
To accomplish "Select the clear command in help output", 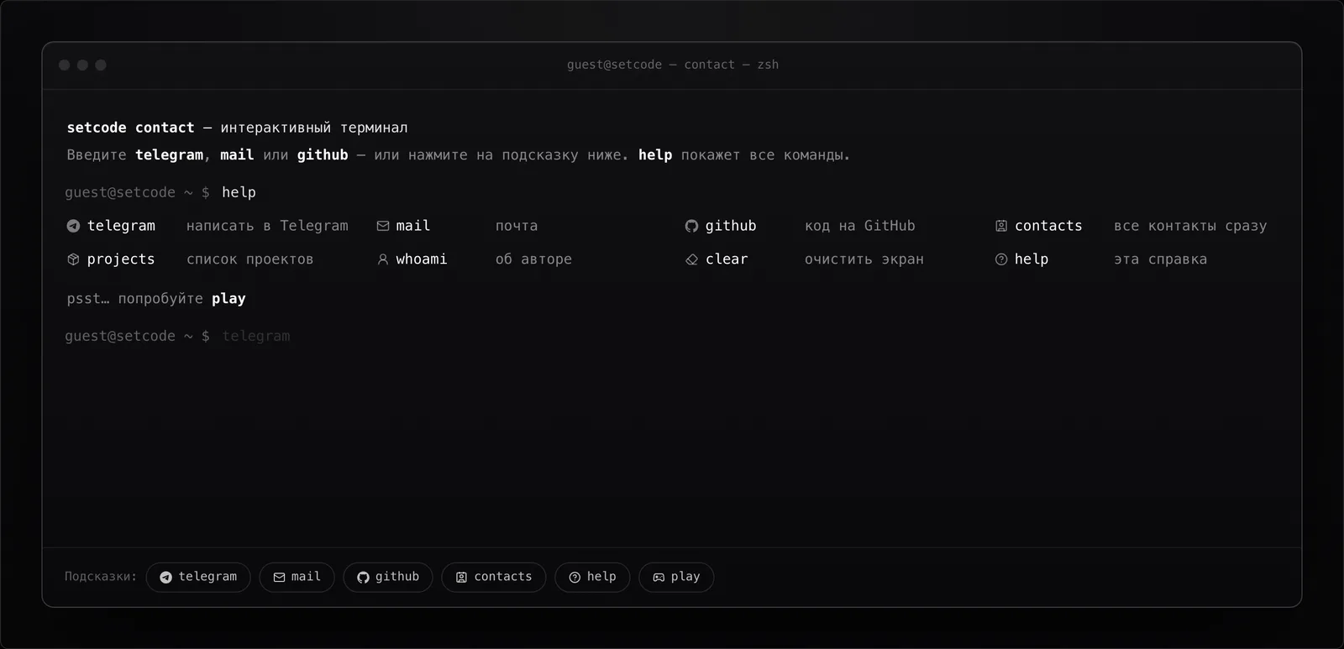I will click(727, 259).
